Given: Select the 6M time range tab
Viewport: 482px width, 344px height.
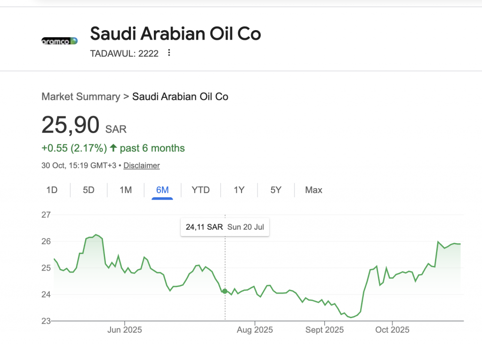Looking at the screenshot, I should click(x=162, y=190).
